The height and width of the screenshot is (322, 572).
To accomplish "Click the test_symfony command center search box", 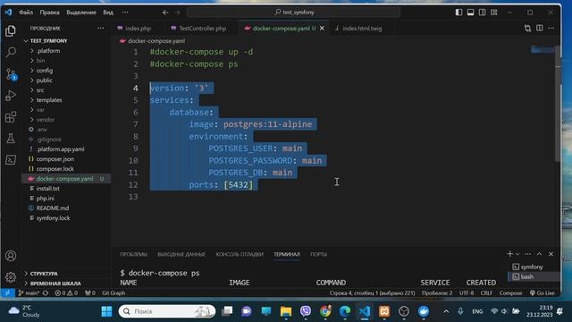I will click(x=294, y=12).
